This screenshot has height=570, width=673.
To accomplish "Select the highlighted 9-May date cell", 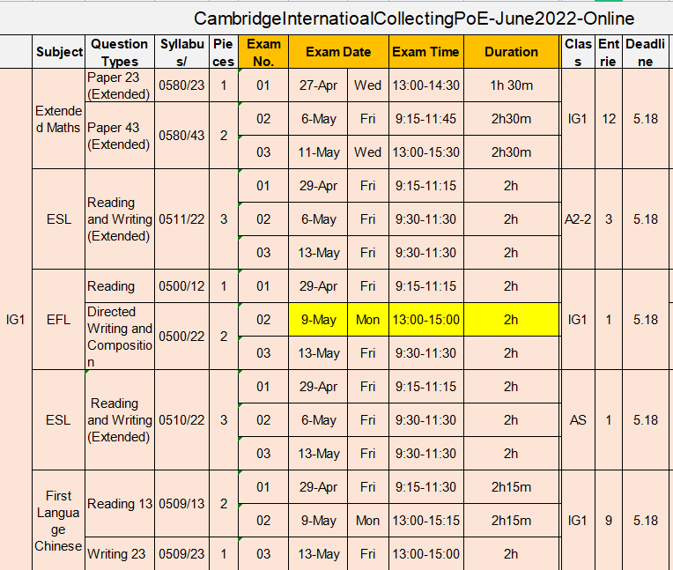I will tap(318, 320).
